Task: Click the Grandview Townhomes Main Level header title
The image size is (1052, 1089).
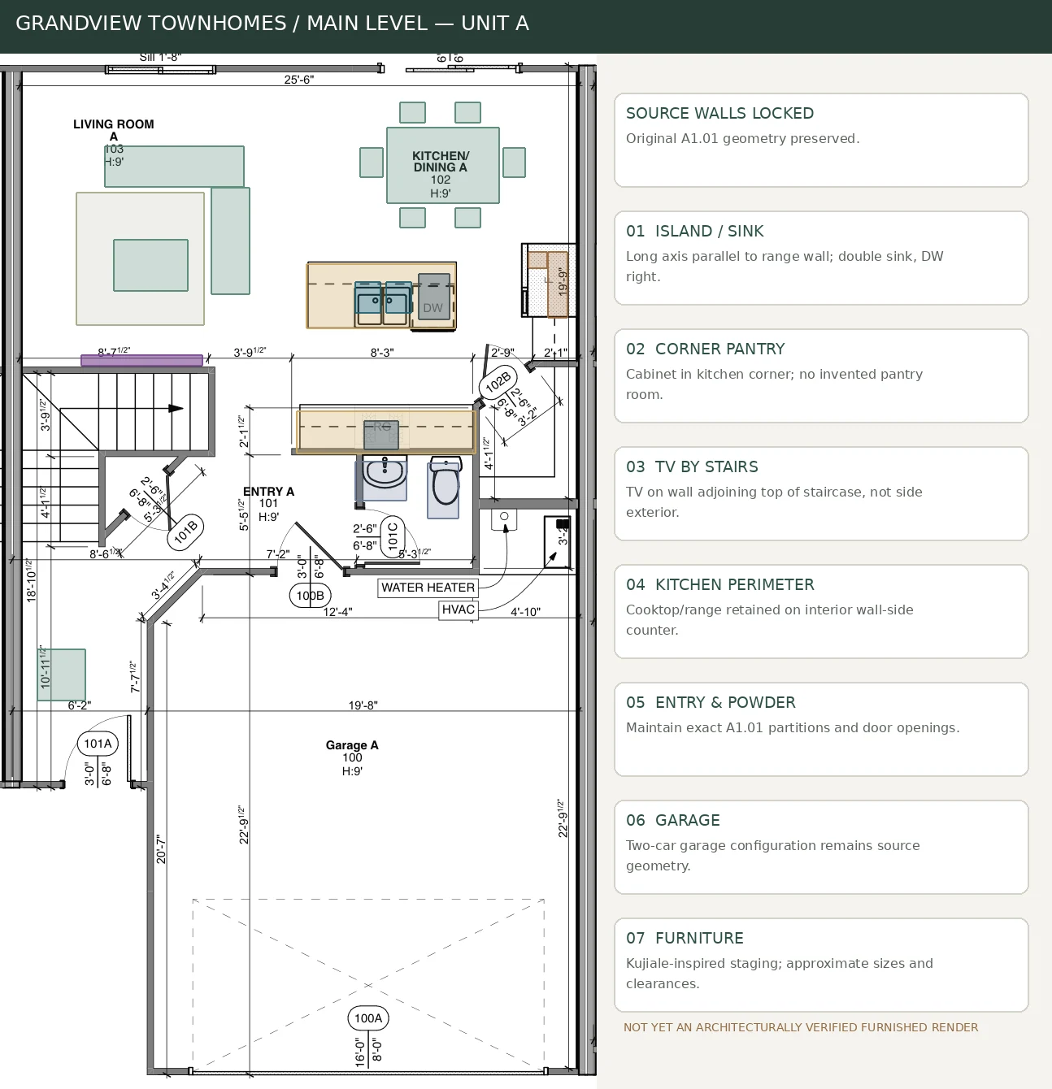Action: (272, 24)
